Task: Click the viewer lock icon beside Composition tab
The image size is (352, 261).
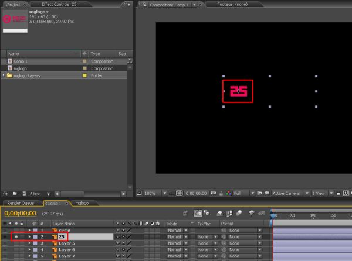Action: pos(145,5)
